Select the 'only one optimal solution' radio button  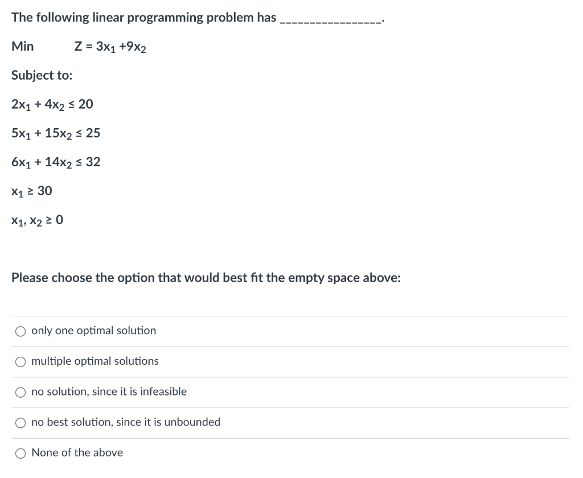click(x=20, y=331)
